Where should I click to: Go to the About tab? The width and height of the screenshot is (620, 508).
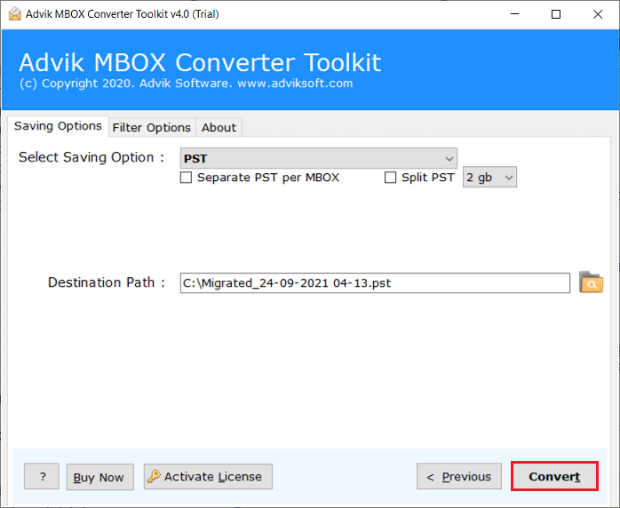tap(219, 127)
